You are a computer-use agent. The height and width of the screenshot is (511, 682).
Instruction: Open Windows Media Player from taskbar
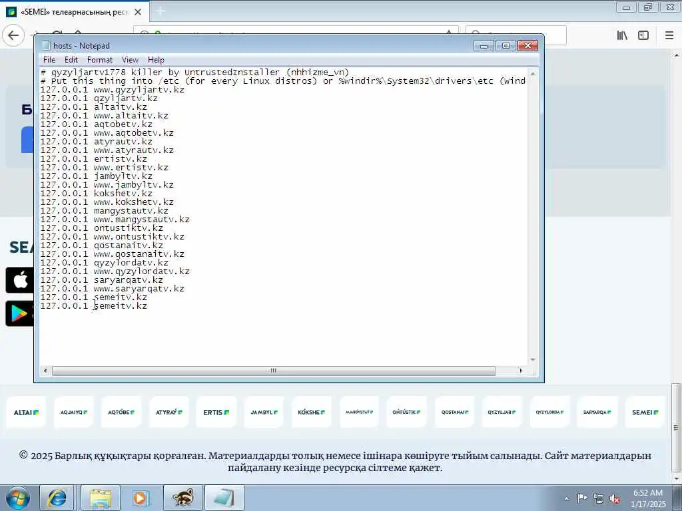[x=140, y=498]
